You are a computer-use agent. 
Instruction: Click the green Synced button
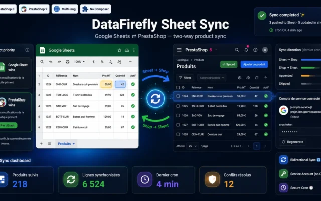click(x=229, y=64)
